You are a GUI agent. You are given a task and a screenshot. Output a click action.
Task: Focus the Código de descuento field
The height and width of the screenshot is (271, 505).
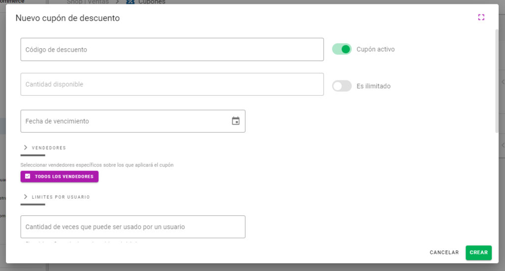[x=172, y=50]
